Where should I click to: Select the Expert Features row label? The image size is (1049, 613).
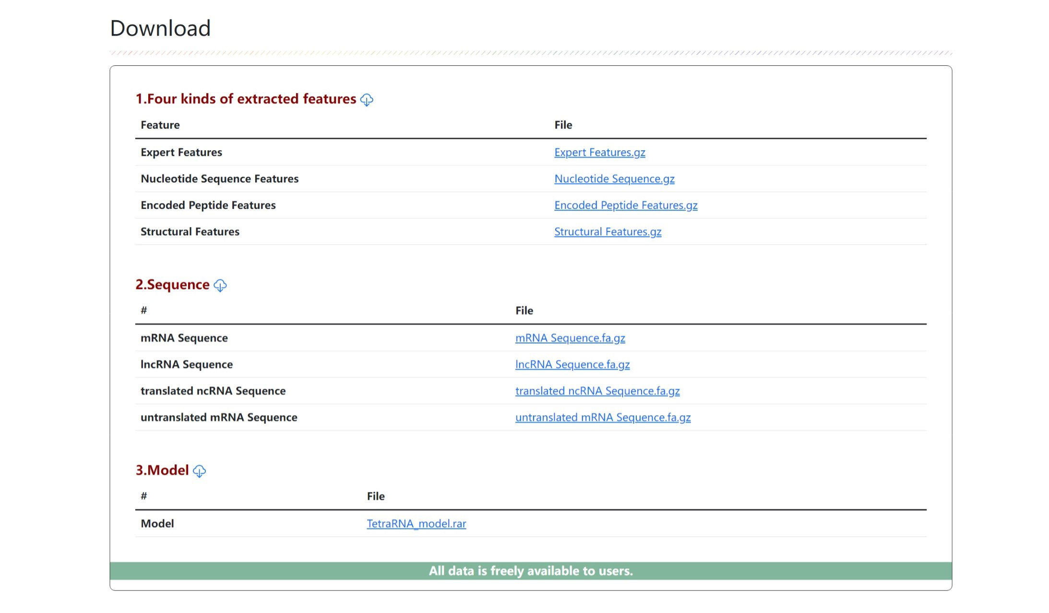tap(181, 152)
